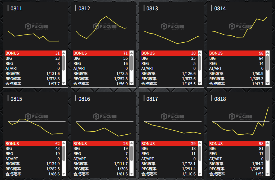The height and width of the screenshot is (180, 275).
Task: Select the BIG確率 row in panel 0816
Action: pyautogui.click(x=101, y=164)
